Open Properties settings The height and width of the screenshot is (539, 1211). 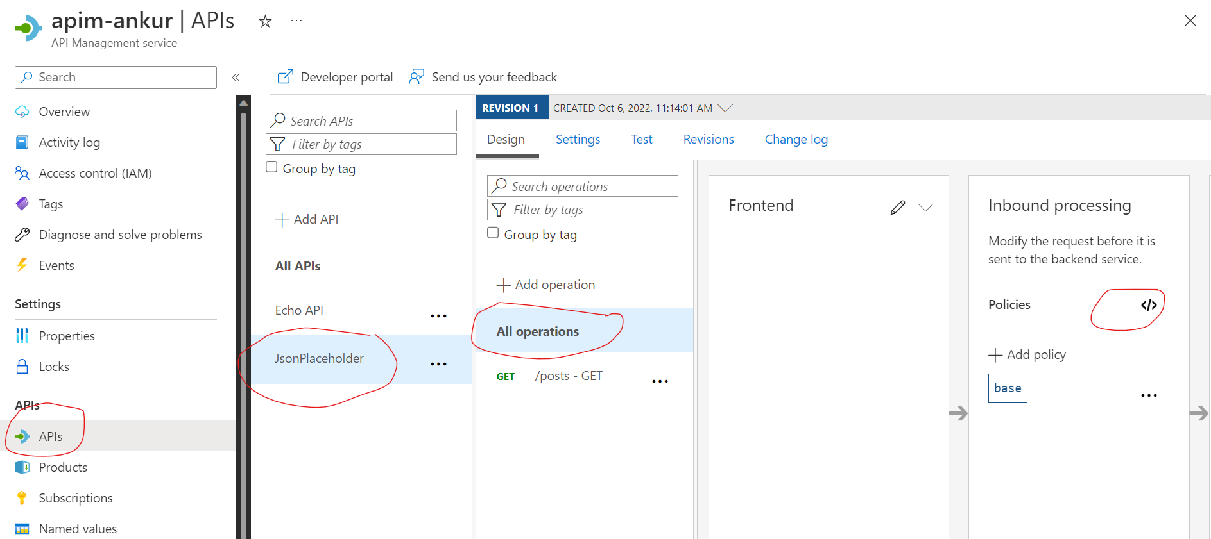pos(67,336)
